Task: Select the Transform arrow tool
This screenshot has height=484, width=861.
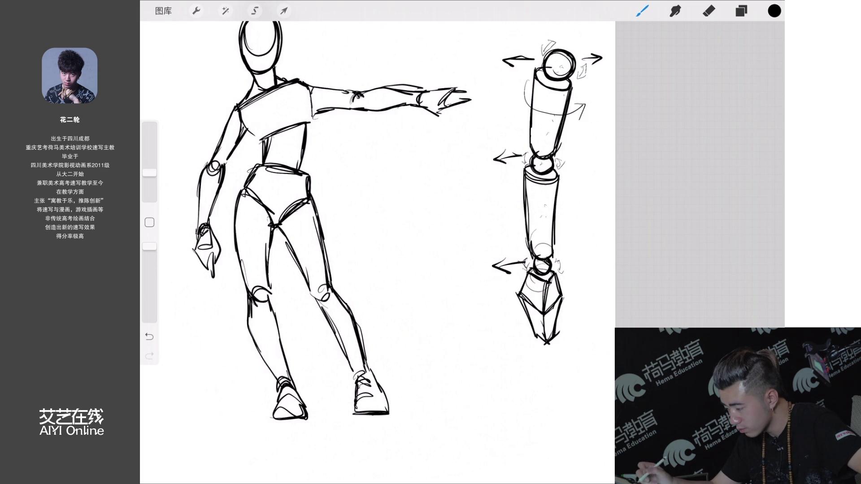Action: click(284, 11)
